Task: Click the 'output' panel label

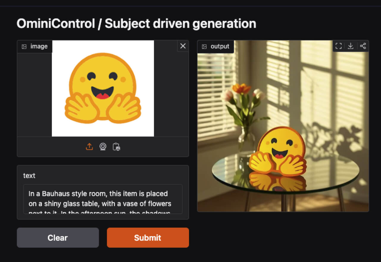Action: coord(220,46)
